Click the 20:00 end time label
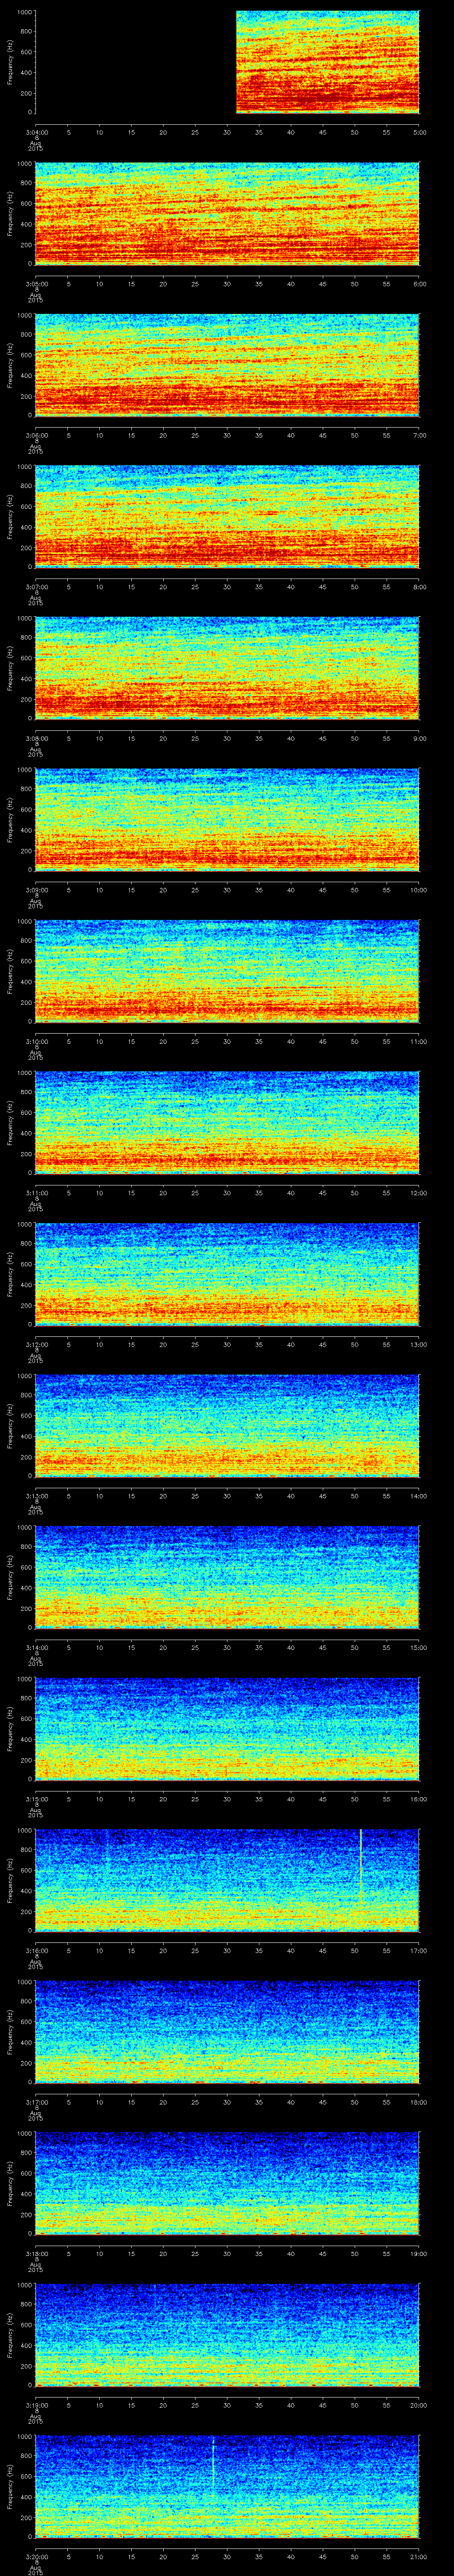The width and height of the screenshot is (454, 2576). coord(419,2405)
